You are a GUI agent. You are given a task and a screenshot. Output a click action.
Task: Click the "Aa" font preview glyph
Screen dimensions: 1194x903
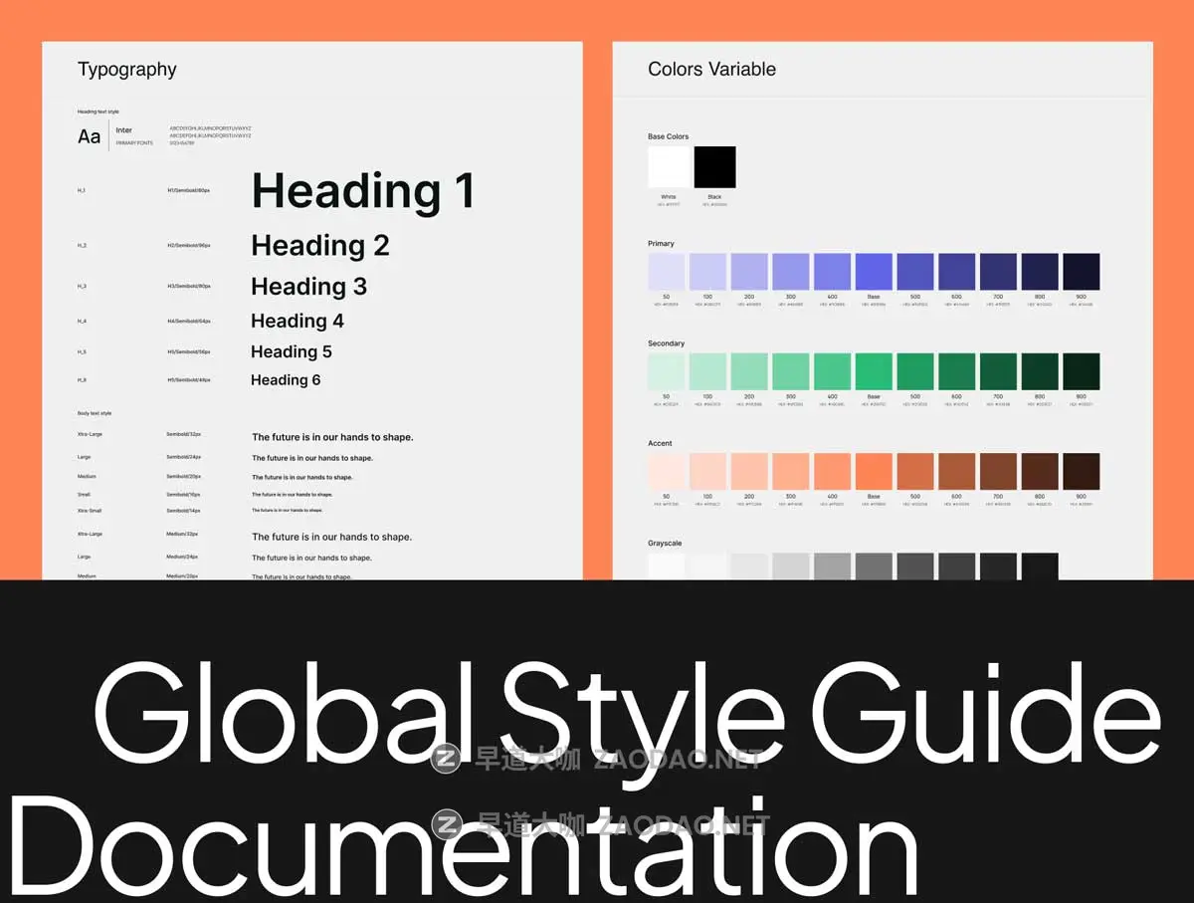pyautogui.click(x=90, y=136)
